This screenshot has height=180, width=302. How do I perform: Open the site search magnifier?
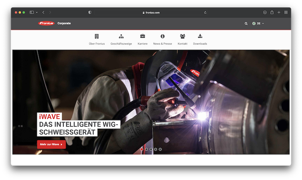pyautogui.click(x=246, y=23)
